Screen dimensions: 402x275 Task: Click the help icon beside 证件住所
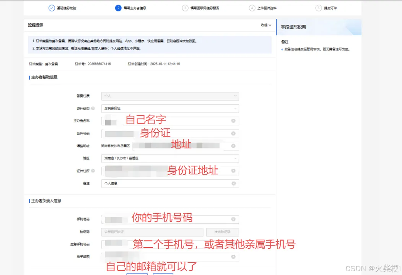click(93, 171)
